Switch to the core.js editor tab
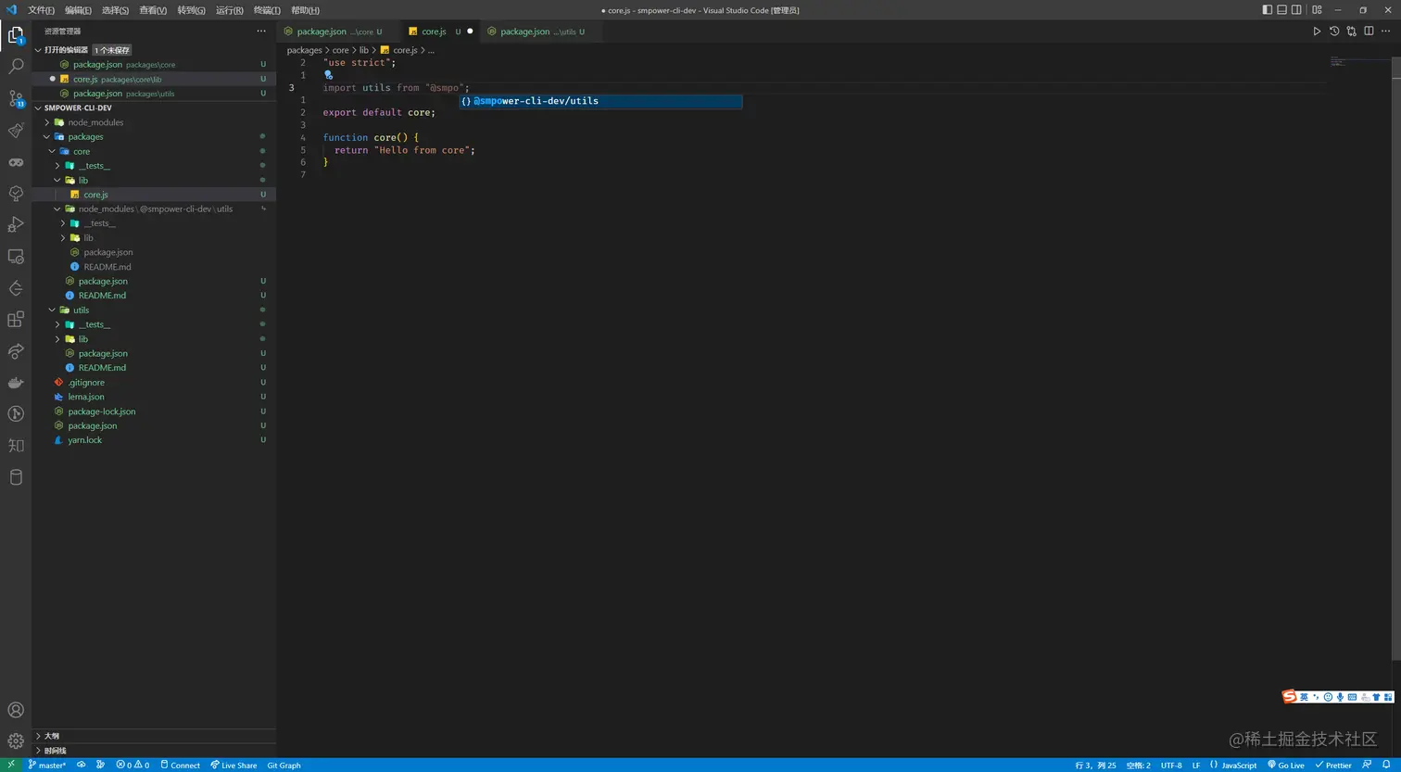The height and width of the screenshot is (772, 1401). tap(433, 31)
